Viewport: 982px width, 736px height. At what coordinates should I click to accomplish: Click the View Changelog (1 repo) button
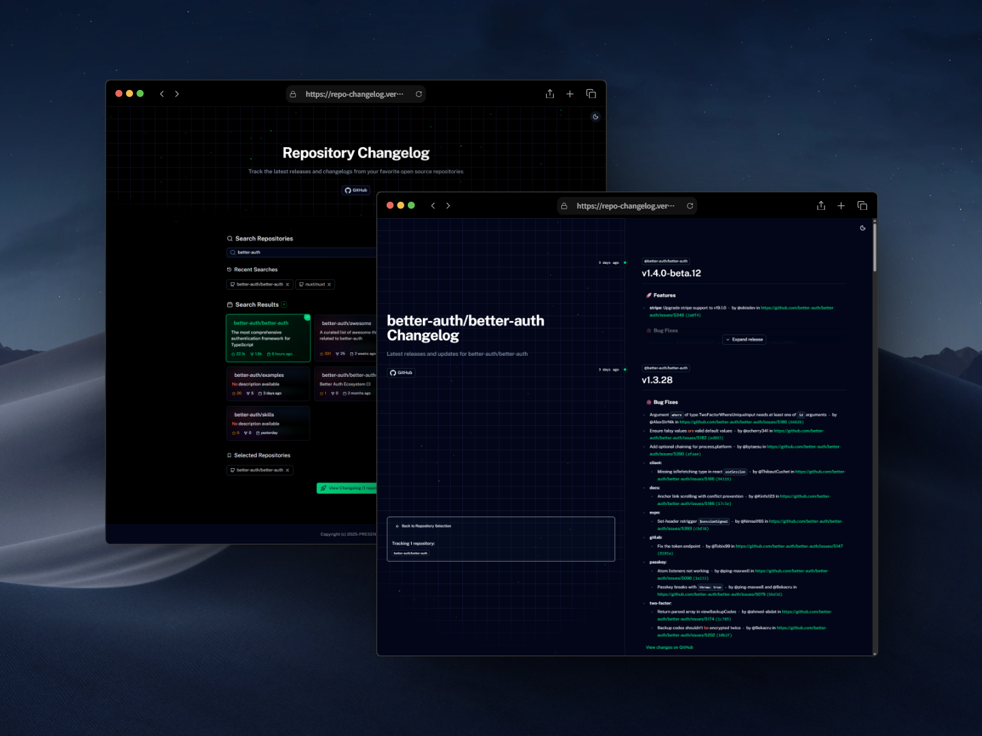point(346,487)
